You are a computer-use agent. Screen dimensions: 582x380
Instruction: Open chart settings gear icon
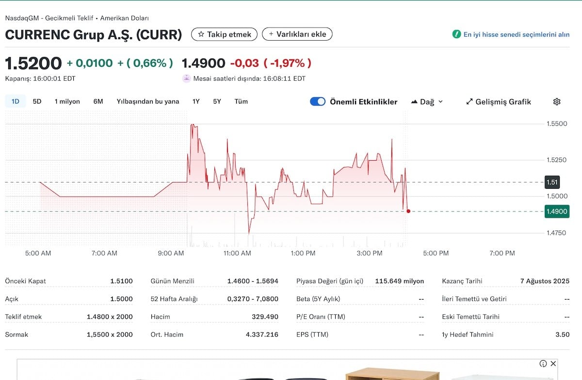coord(557,102)
